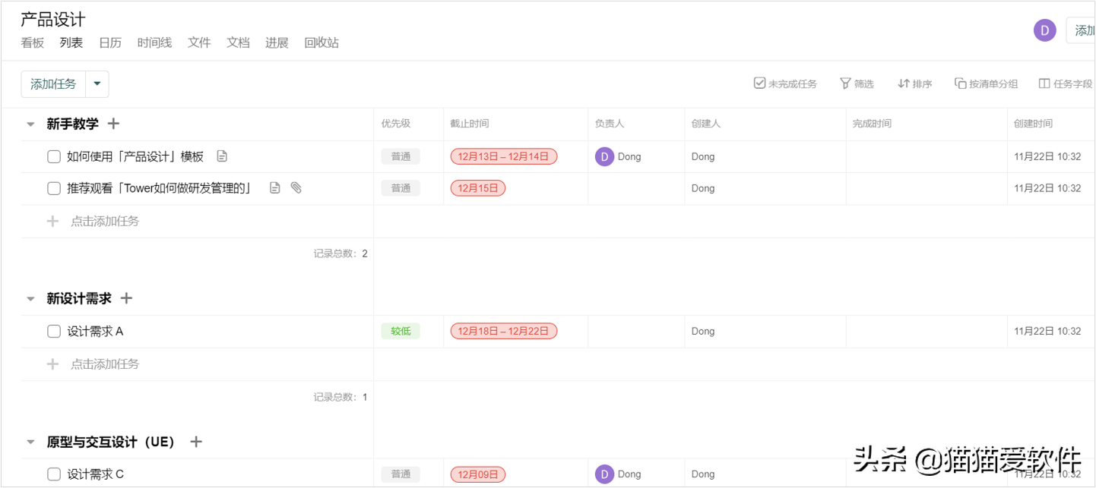This screenshot has height=488, width=1096.
Task: Click the plus icon beside 新手教学
Action: point(114,123)
